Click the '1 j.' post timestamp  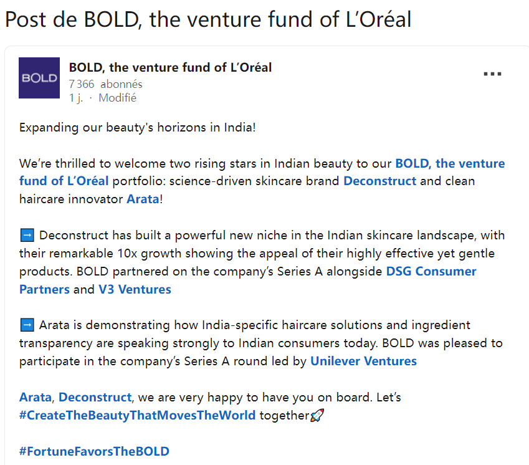coord(76,98)
